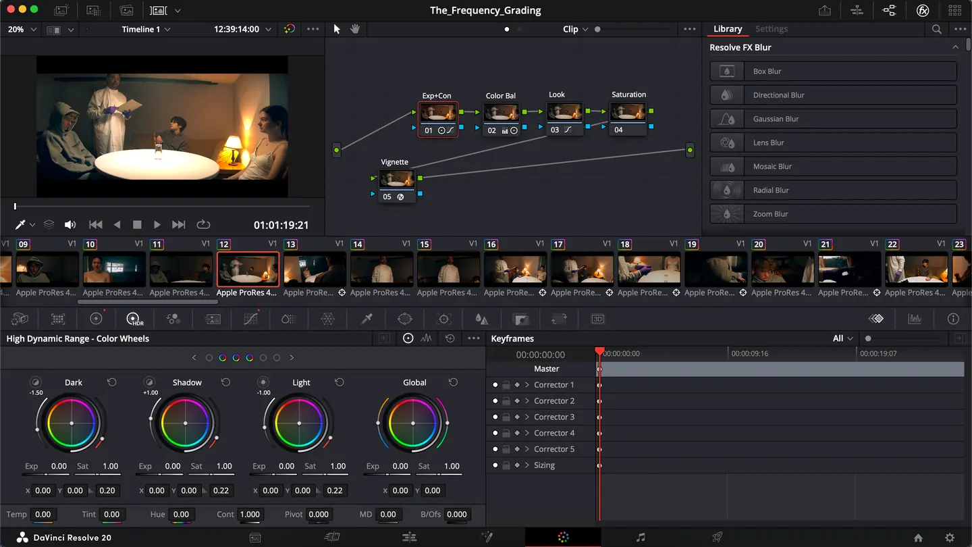Expand the Corrector 4 keyframe track

coord(527,434)
